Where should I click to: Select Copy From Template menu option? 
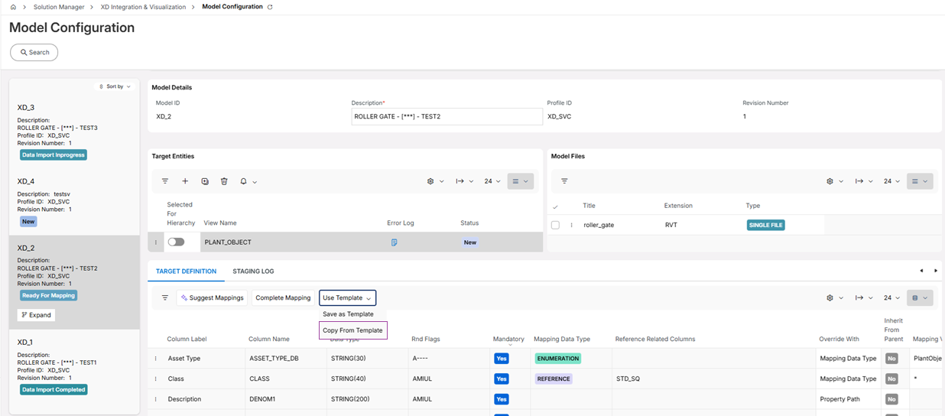pos(352,330)
